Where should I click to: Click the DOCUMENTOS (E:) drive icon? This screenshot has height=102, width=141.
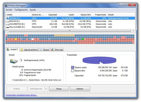(8, 24)
